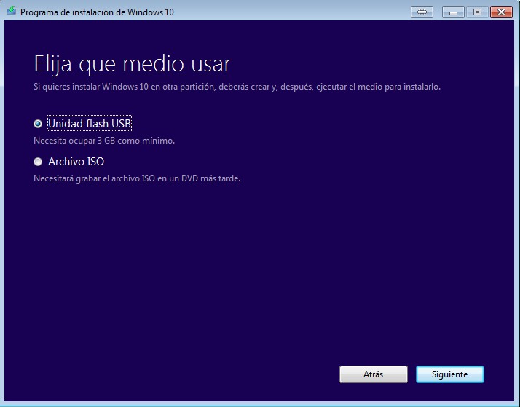The width and height of the screenshot is (520, 408).
Task: Click the double-arrow button in the title bar
Action: [422, 12]
